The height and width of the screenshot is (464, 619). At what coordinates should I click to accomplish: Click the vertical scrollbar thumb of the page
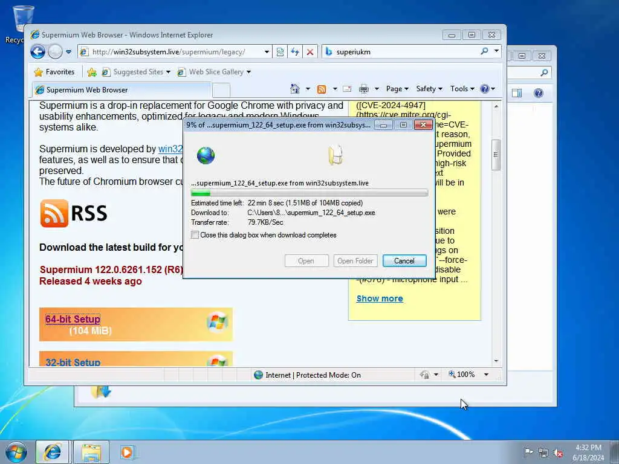(496, 155)
